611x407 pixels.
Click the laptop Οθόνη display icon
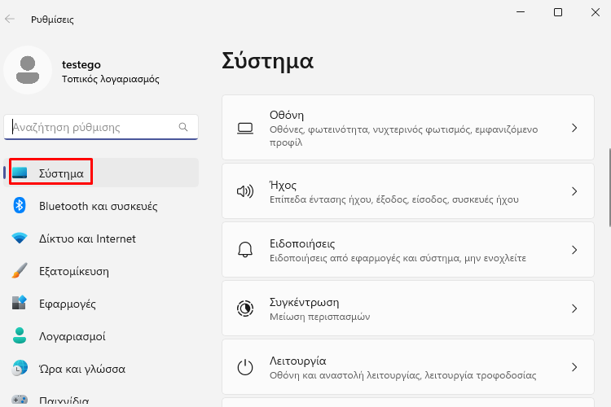245,129
